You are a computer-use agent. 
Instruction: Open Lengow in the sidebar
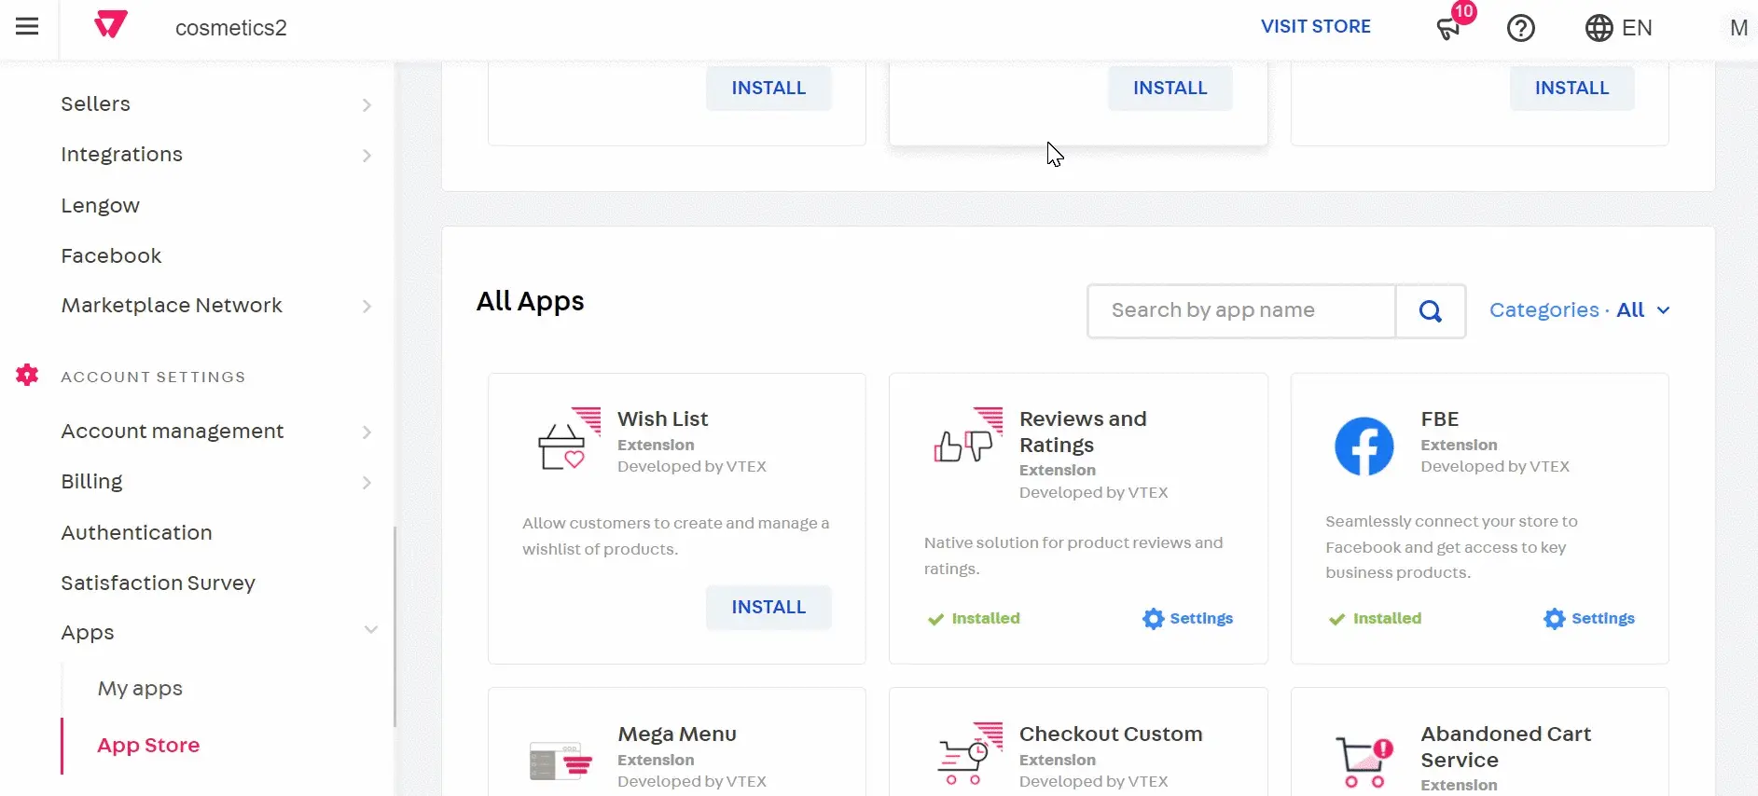pos(101,205)
